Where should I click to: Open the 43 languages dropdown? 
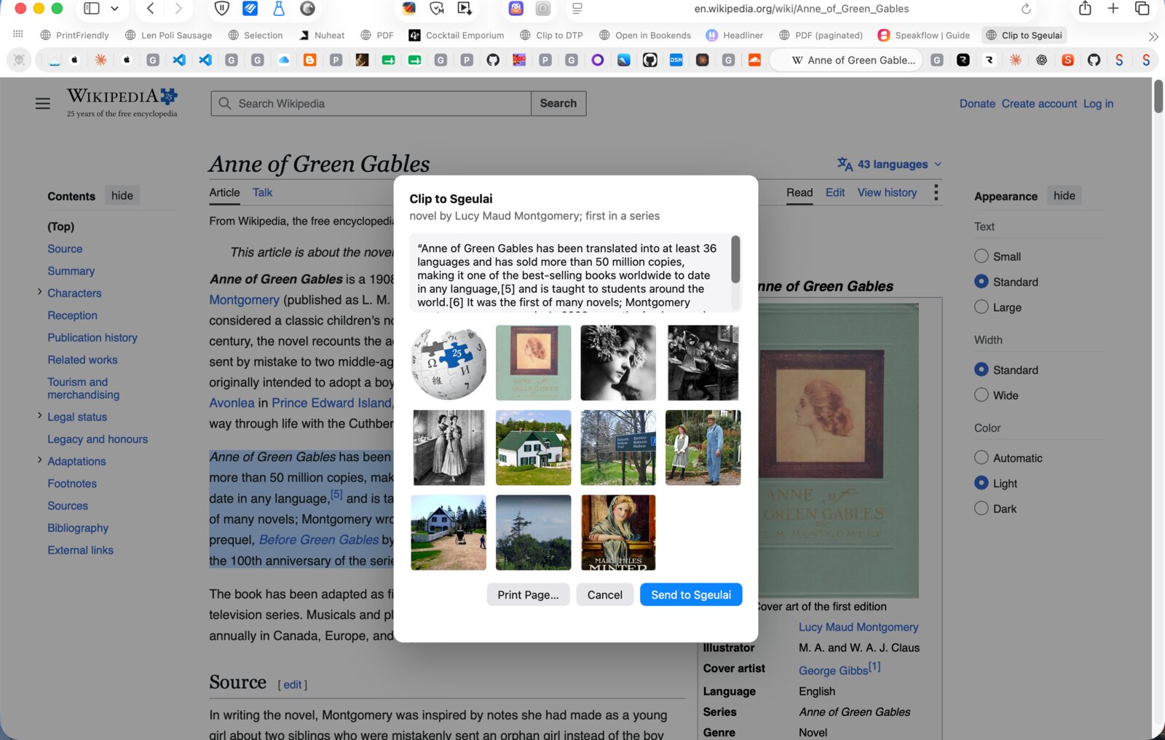coord(890,165)
